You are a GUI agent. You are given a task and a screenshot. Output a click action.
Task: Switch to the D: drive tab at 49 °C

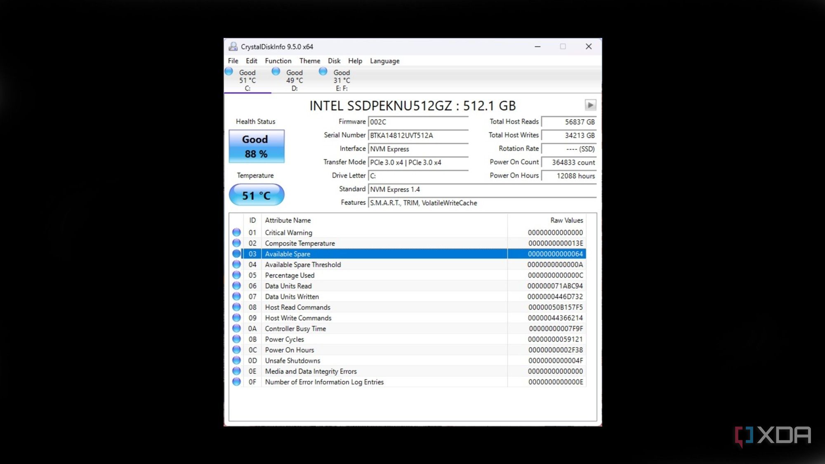tap(295, 80)
